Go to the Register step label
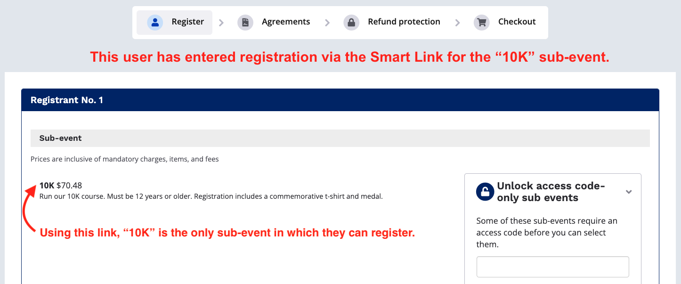 pos(187,22)
